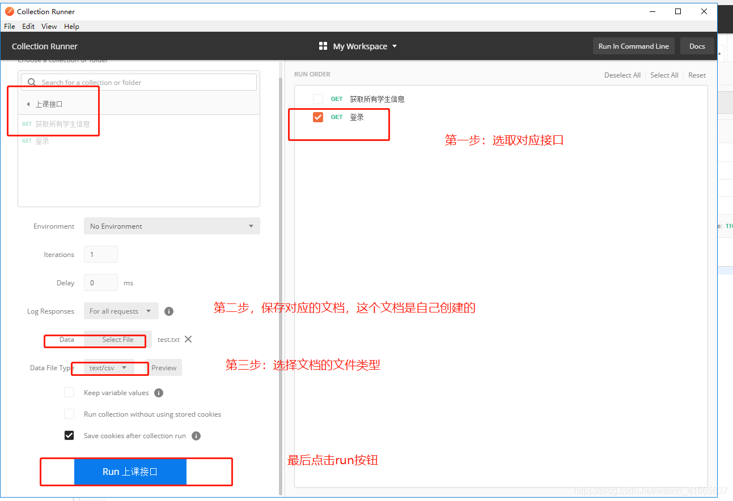Screen dimensions: 733x501
Task: Click 获取所有学生信息 in run order
Action: coord(377,99)
